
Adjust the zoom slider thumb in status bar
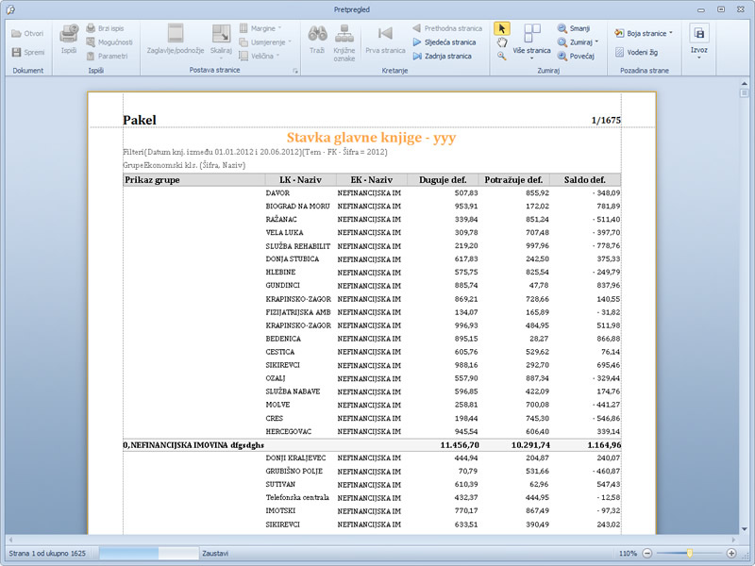690,554
